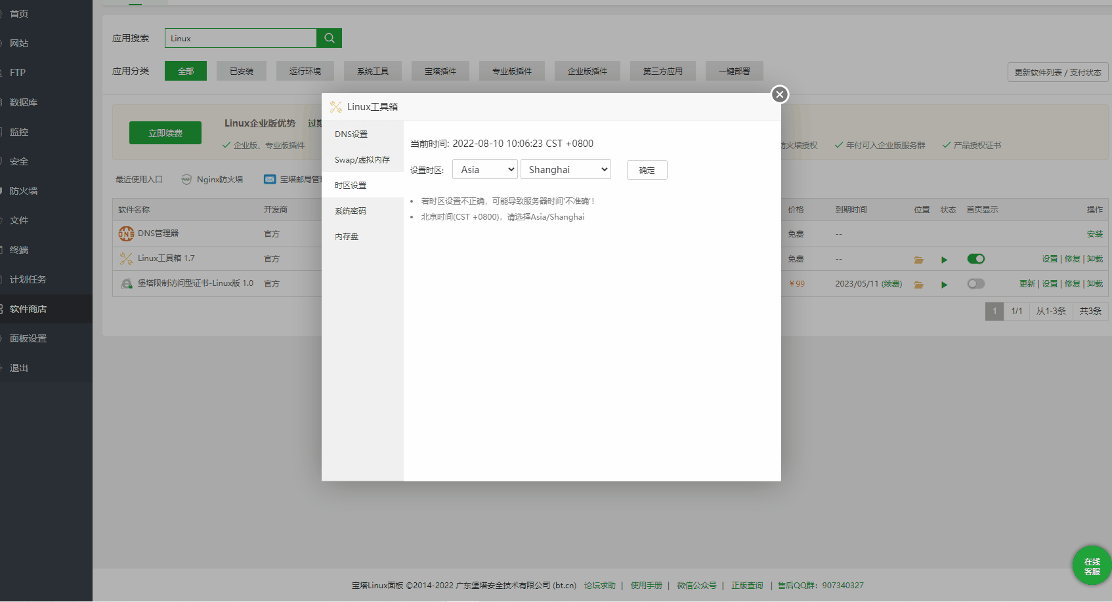The height and width of the screenshot is (602, 1112).
Task: Filter by 系统工具 category
Action: pos(373,71)
